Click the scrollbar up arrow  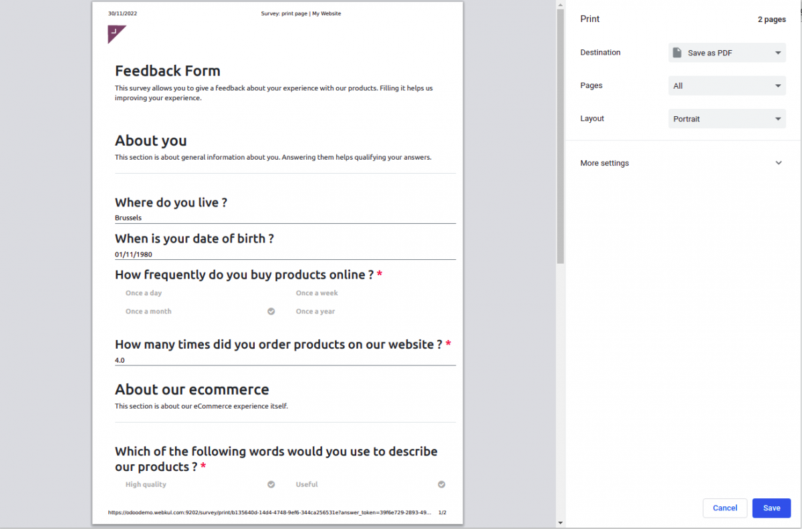[559, 5]
